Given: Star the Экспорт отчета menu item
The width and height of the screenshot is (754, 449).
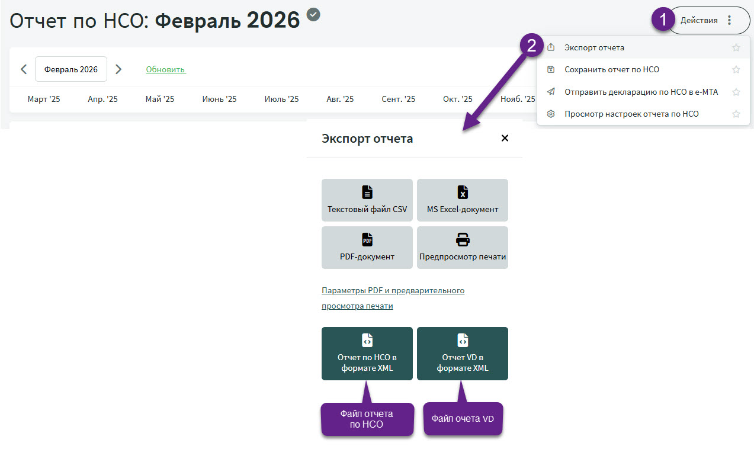Looking at the screenshot, I should 736,47.
